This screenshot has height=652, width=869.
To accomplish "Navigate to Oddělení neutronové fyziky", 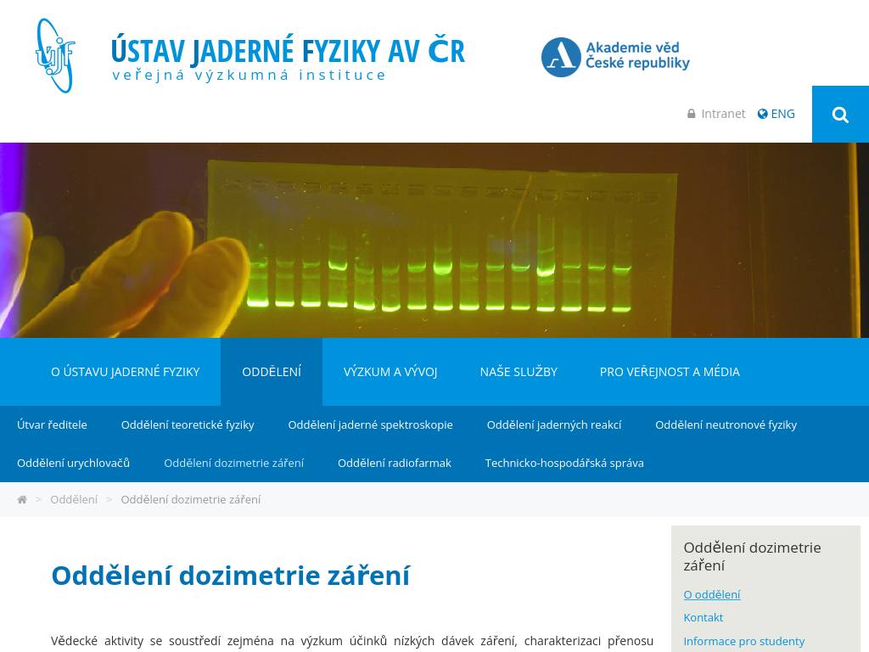I will (x=726, y=424).
